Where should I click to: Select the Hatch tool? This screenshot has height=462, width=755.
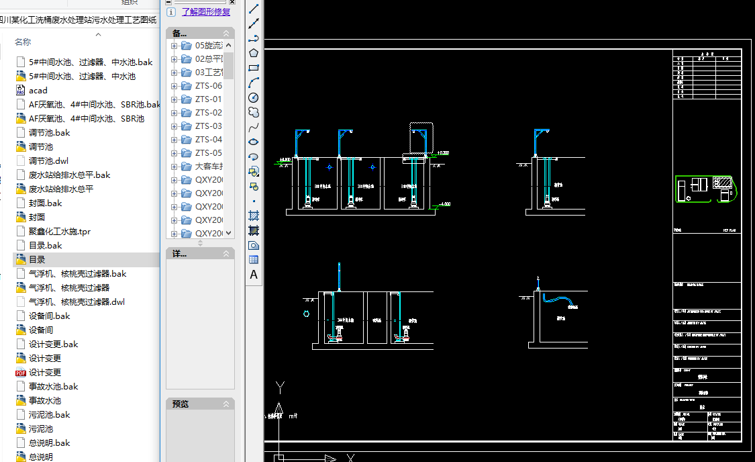[253, 216]
